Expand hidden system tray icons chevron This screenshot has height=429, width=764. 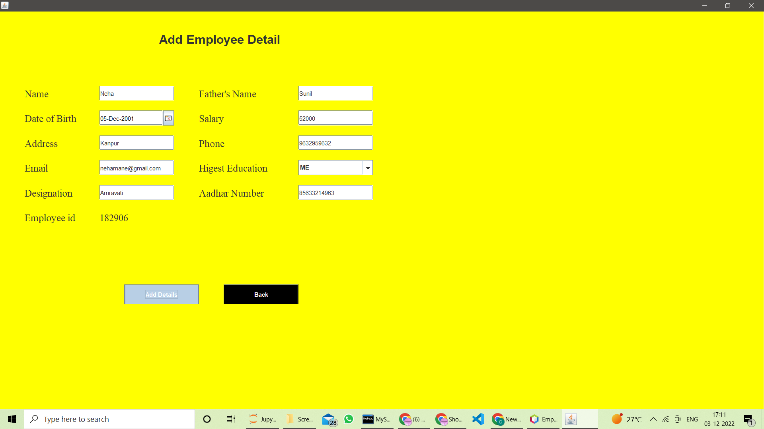point(653,419)
